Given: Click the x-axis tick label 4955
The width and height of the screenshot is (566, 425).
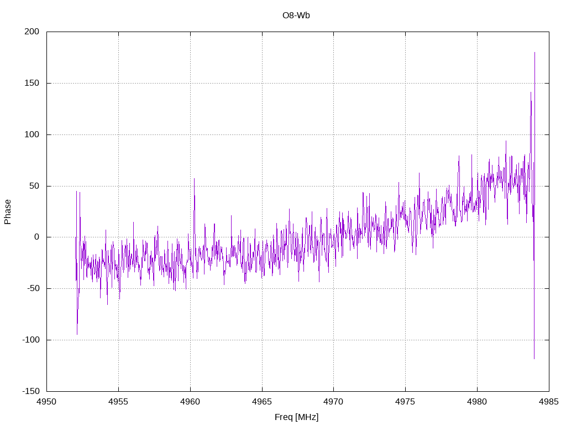Looking at the screenshot, I should [x=118, y=402].
